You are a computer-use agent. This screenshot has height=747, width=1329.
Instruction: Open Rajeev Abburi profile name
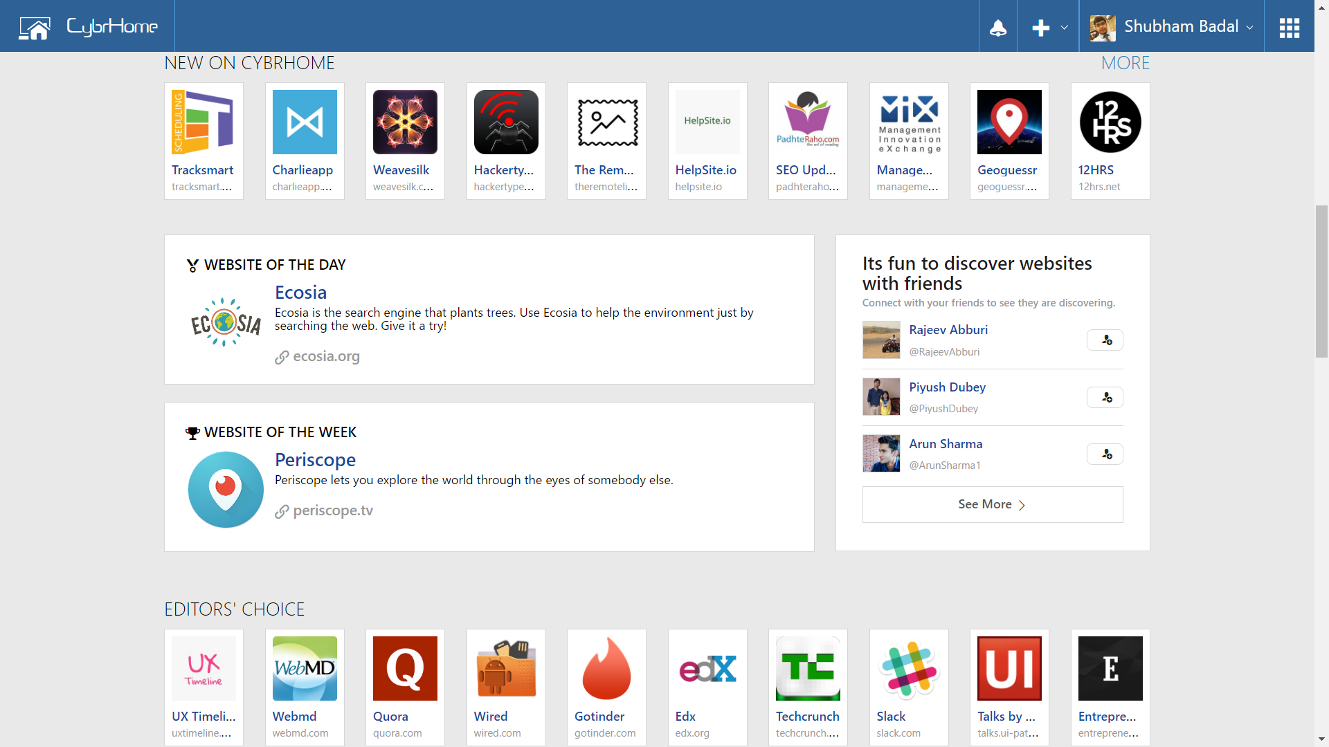click(x=948, y=330)
